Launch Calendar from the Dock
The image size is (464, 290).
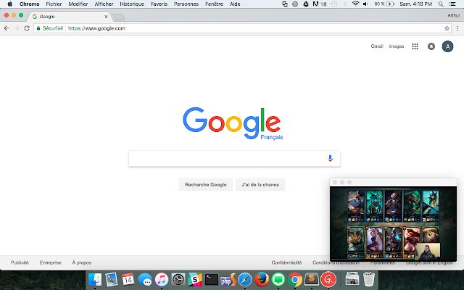(128, 279)
